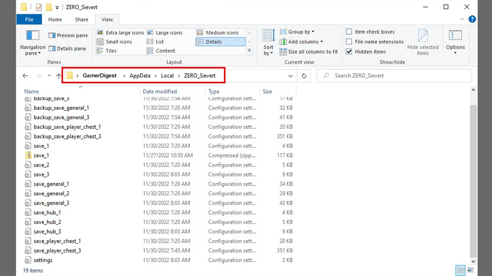The height and width of the screenshot is (276, 492).
Task: Expand the Group by dropdown
Action: tap(297, 32)
